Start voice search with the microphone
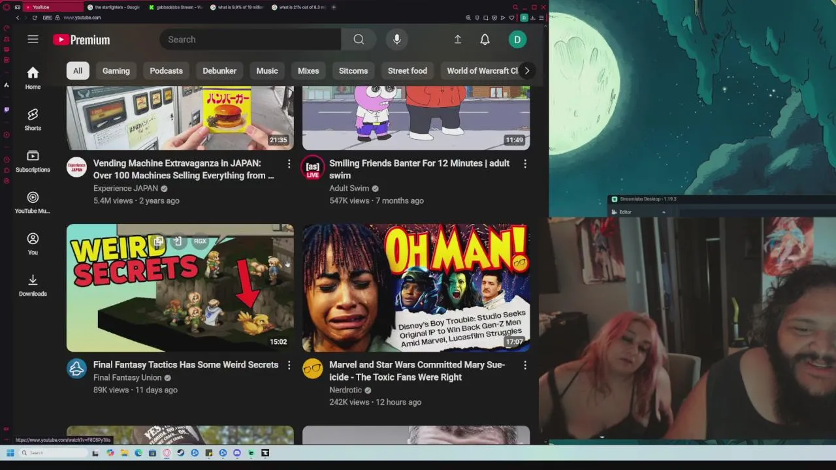 coord(396,39)
